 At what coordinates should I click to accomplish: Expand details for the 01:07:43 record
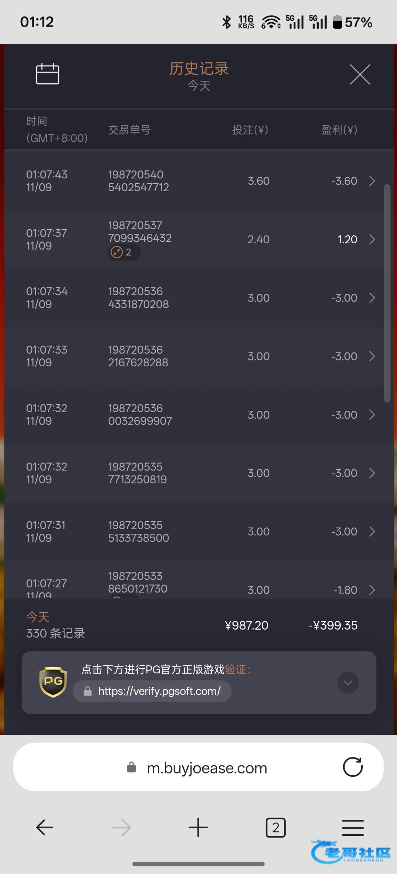tap(372, 181)
